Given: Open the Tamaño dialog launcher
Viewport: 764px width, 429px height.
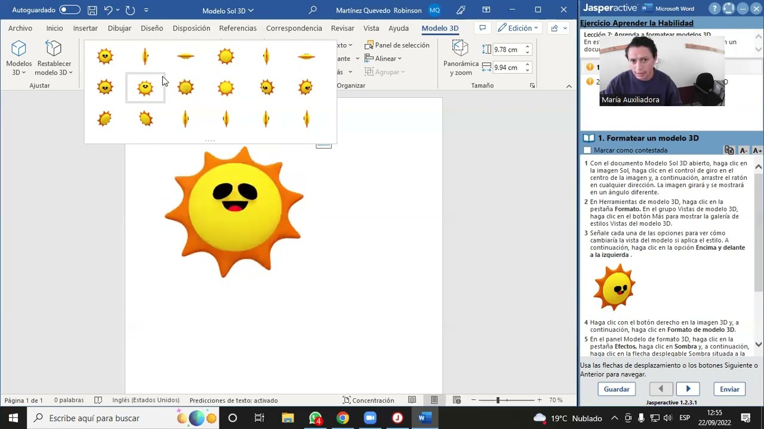Looking at the screenshot, I should [x=532, y=86].
